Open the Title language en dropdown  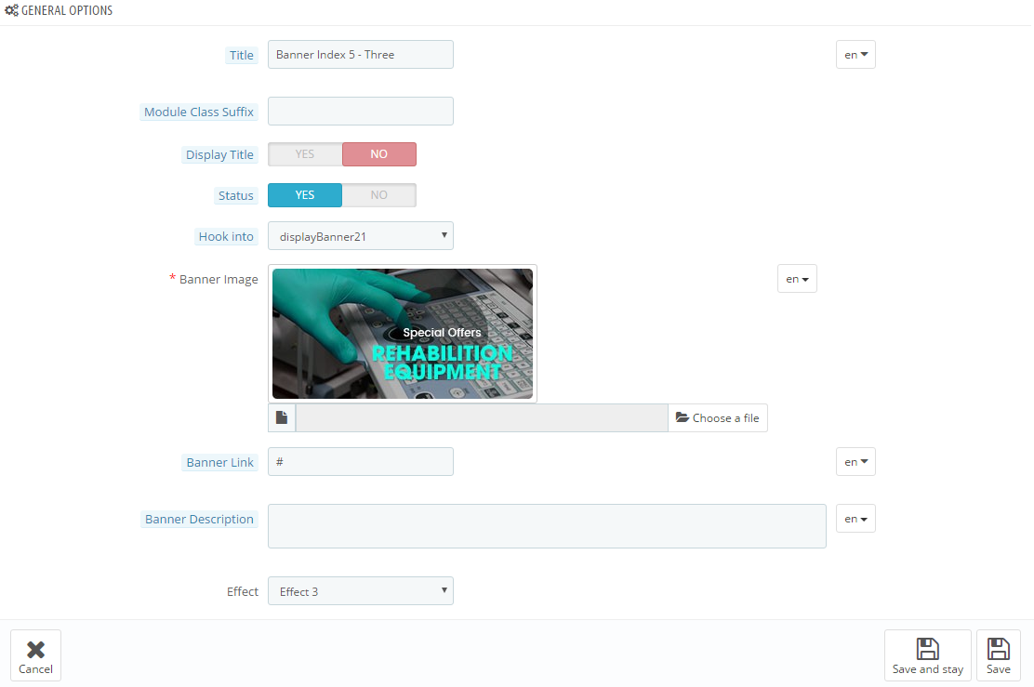[x=856, y=55]
